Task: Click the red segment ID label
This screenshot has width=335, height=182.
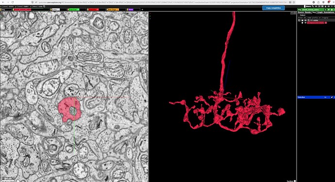Action: click(316, 23)
